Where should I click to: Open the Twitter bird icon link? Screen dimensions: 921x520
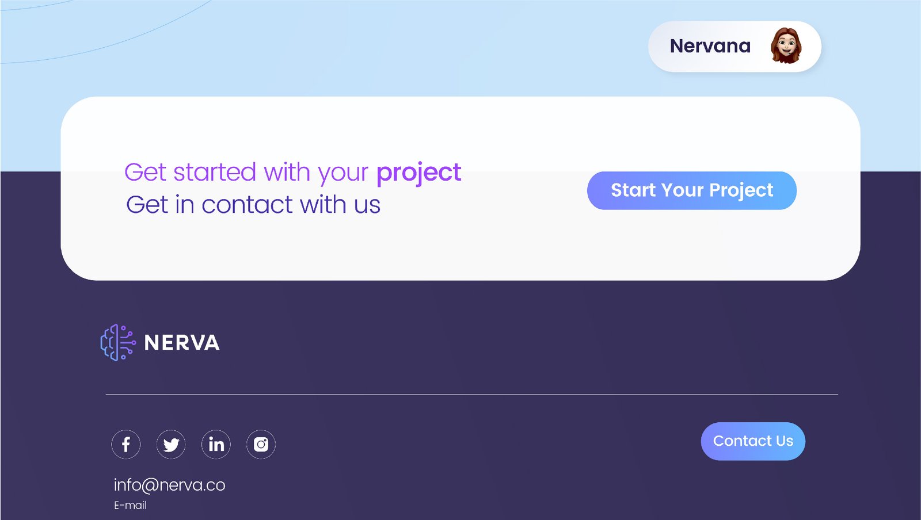tap(171, 445)
